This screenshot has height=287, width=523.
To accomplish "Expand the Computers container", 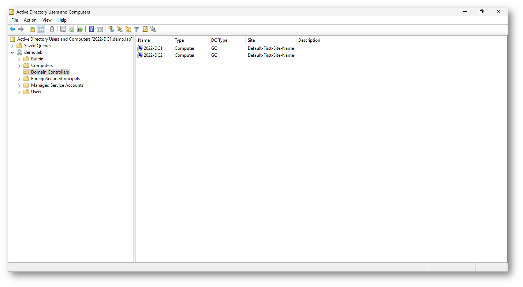I will (x=19, y=66).
